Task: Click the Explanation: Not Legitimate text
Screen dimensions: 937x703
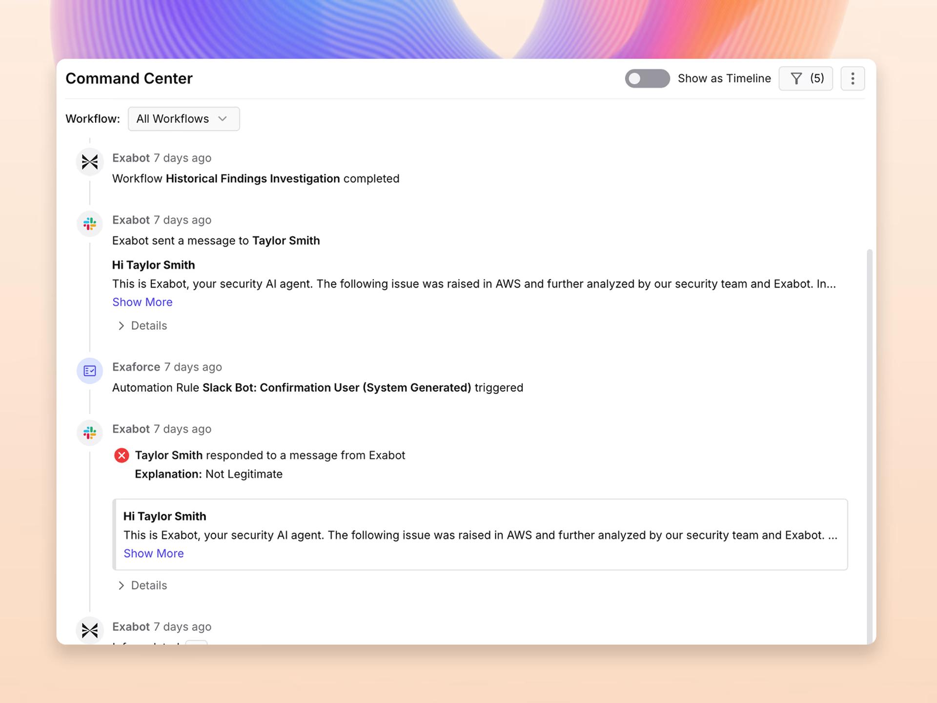Action: click(208, 474)
